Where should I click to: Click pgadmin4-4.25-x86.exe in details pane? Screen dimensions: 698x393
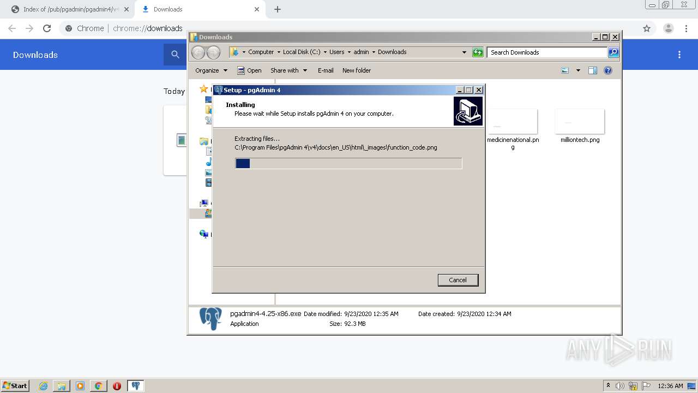[x=266, y=314]
